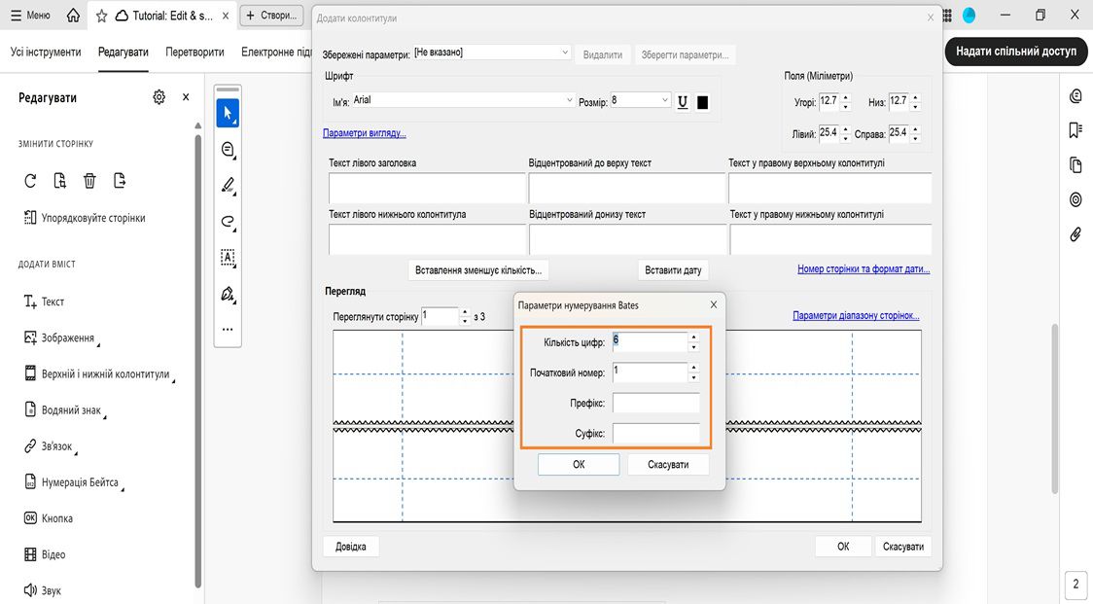Open the Меню hamburger menu

(31, 16)
